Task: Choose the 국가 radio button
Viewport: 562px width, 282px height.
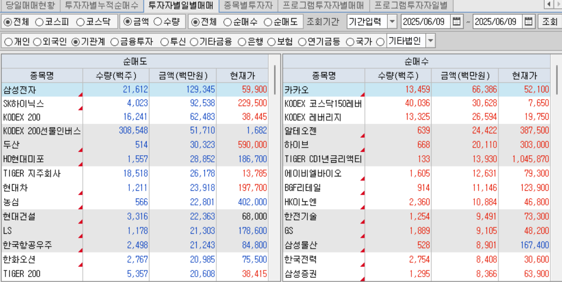Action: click(x=350, y=42)
